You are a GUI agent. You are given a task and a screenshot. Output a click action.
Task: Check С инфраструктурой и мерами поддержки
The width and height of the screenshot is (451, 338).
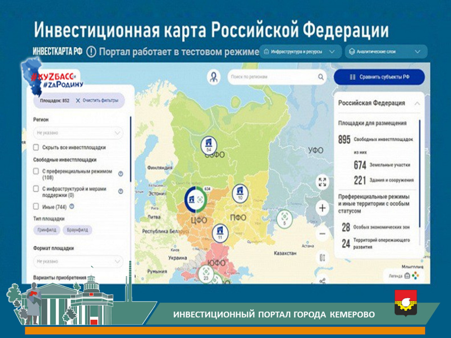(x=36, y=189)
